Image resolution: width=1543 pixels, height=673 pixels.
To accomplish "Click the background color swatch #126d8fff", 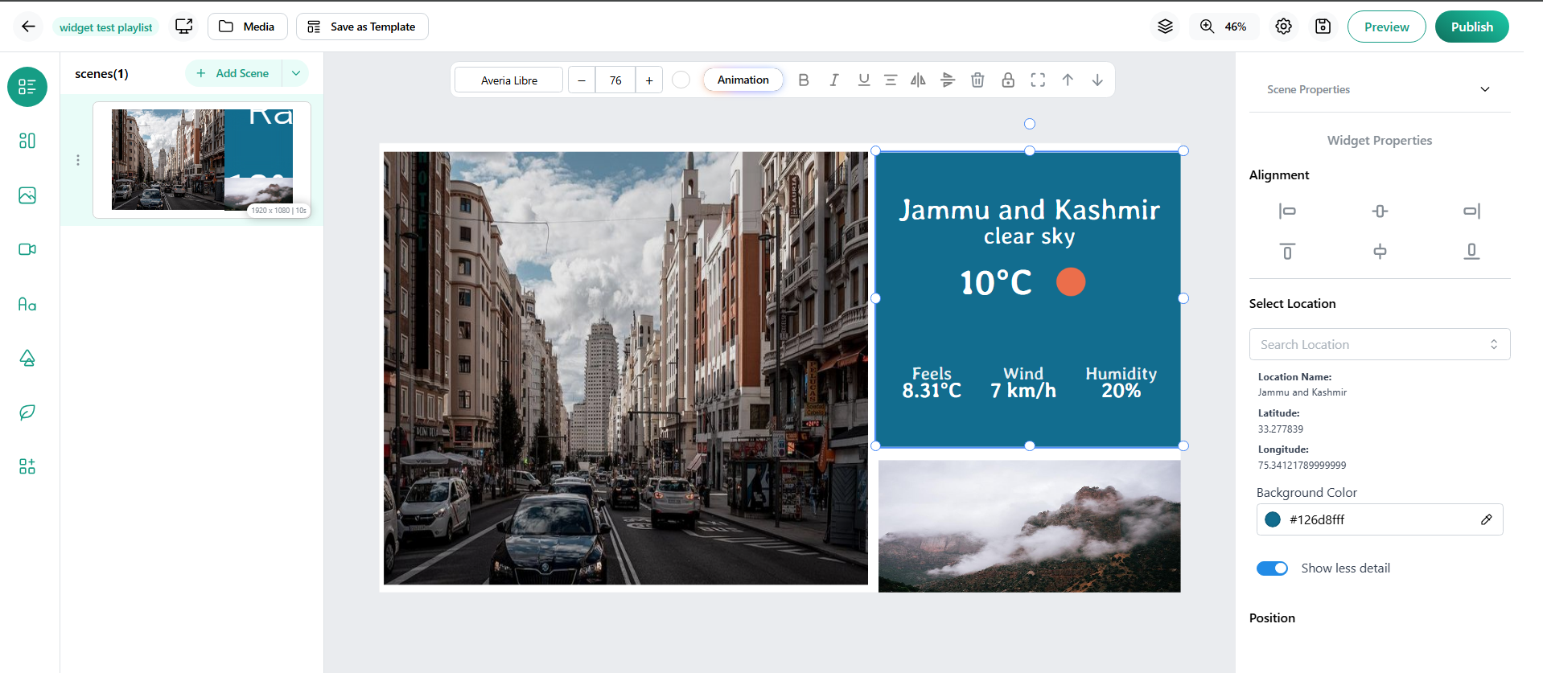I will point(1273,519).
